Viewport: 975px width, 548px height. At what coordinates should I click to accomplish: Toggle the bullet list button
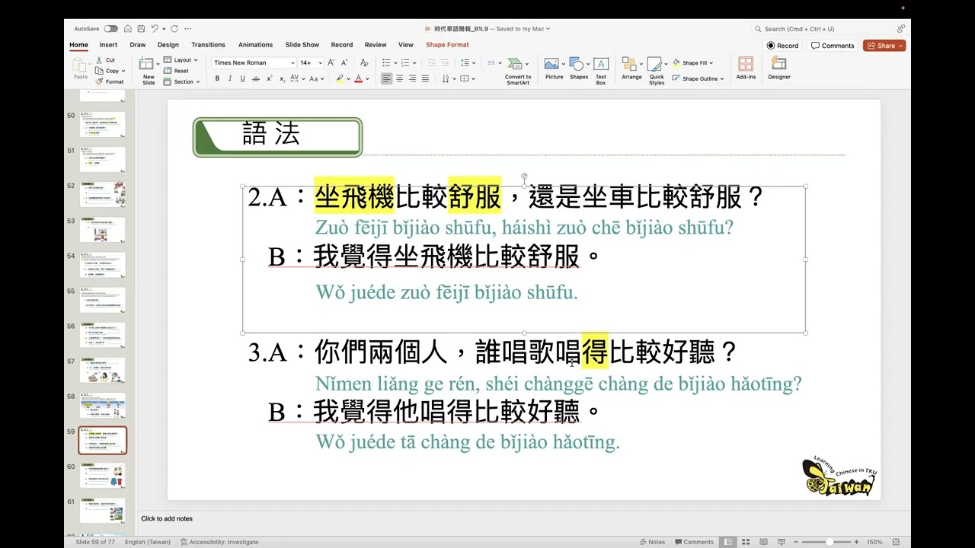point(386,63)
